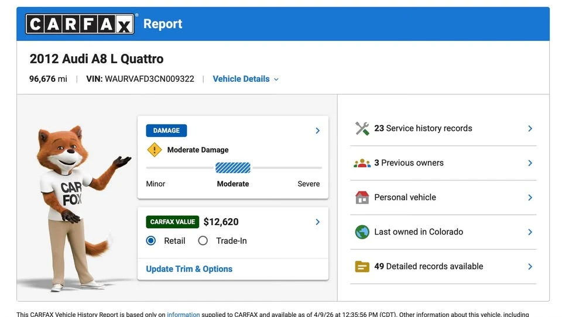Viewport: 562px width, 317px height.
Task: Click the yellow moderate damage warning icon
Action: coord(155,150)
